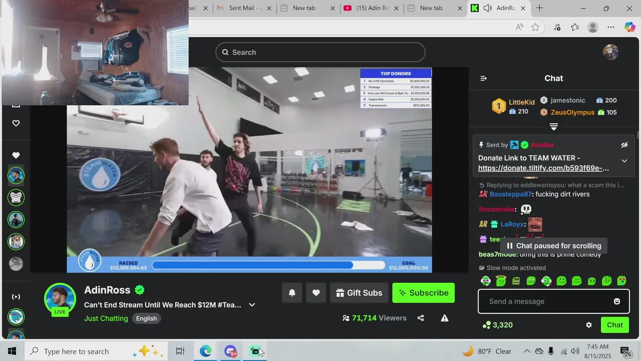Open the Edge profile icon
The height and width of the screenshot is (361, 641).
click(x=593, y=27)
